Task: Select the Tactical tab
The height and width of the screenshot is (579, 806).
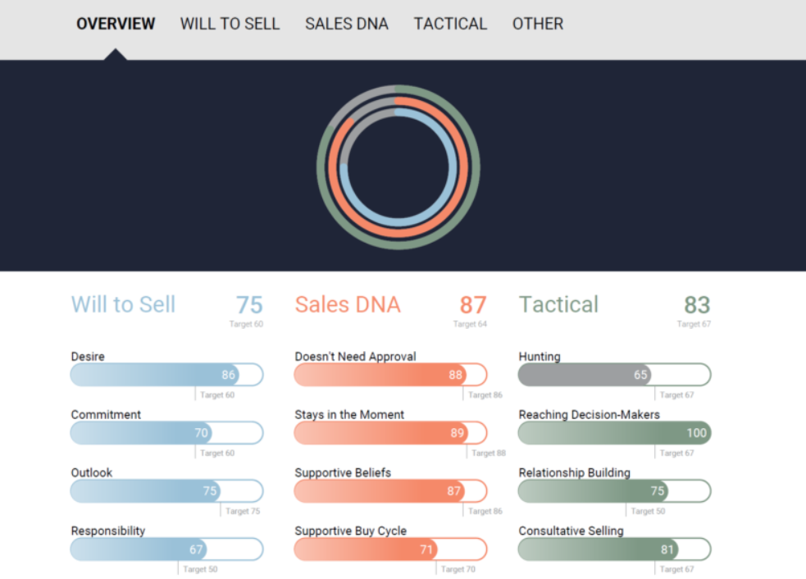Action: tap(450, 24)
